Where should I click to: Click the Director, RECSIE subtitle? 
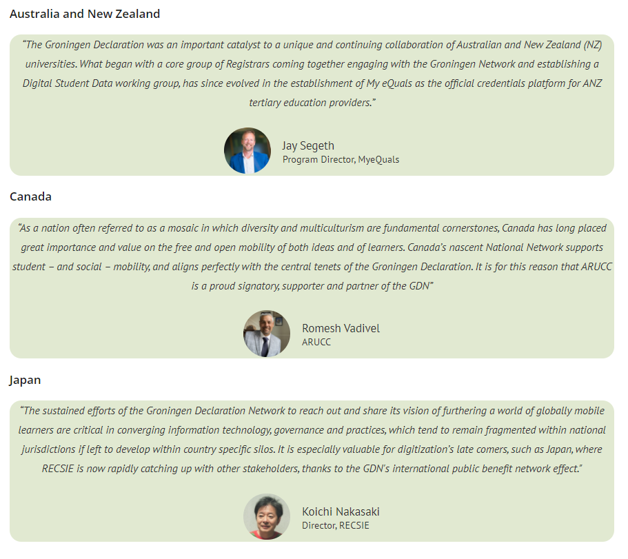(x=336, y=525)
